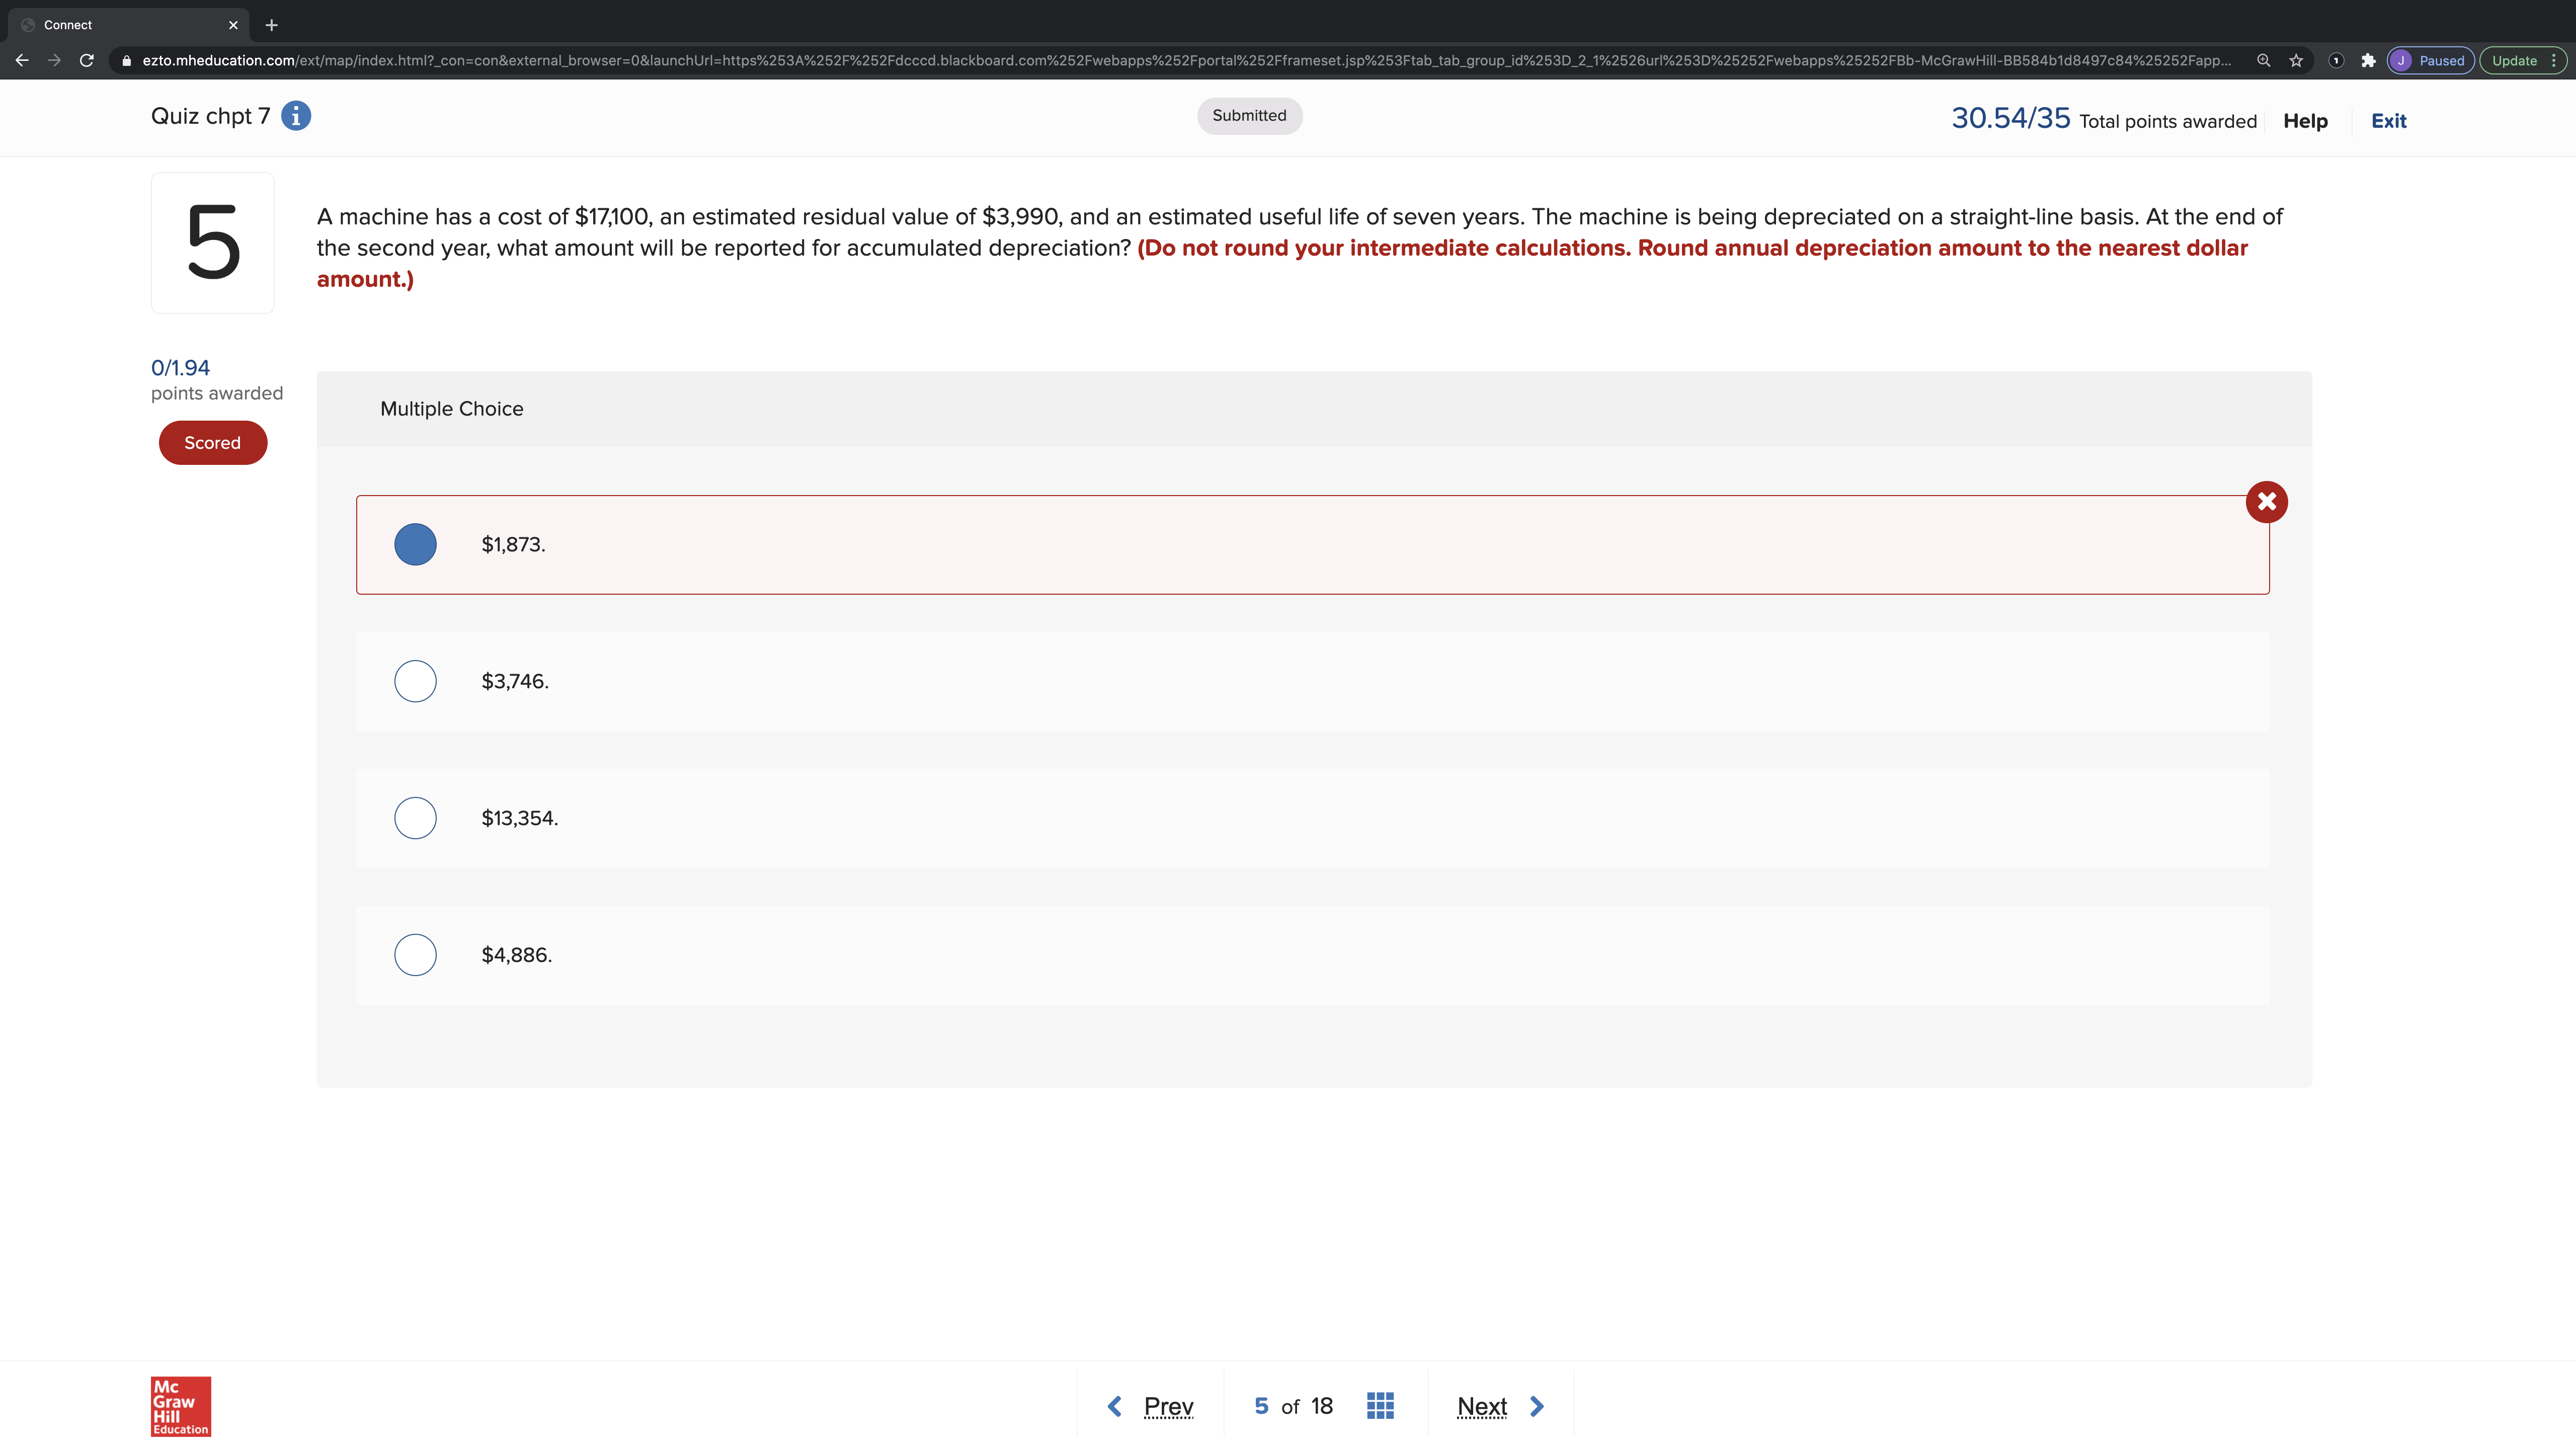Click the Update browser button
Image resolution: width=2576 pixels, height=1449 pixels.
(2513, 60)
